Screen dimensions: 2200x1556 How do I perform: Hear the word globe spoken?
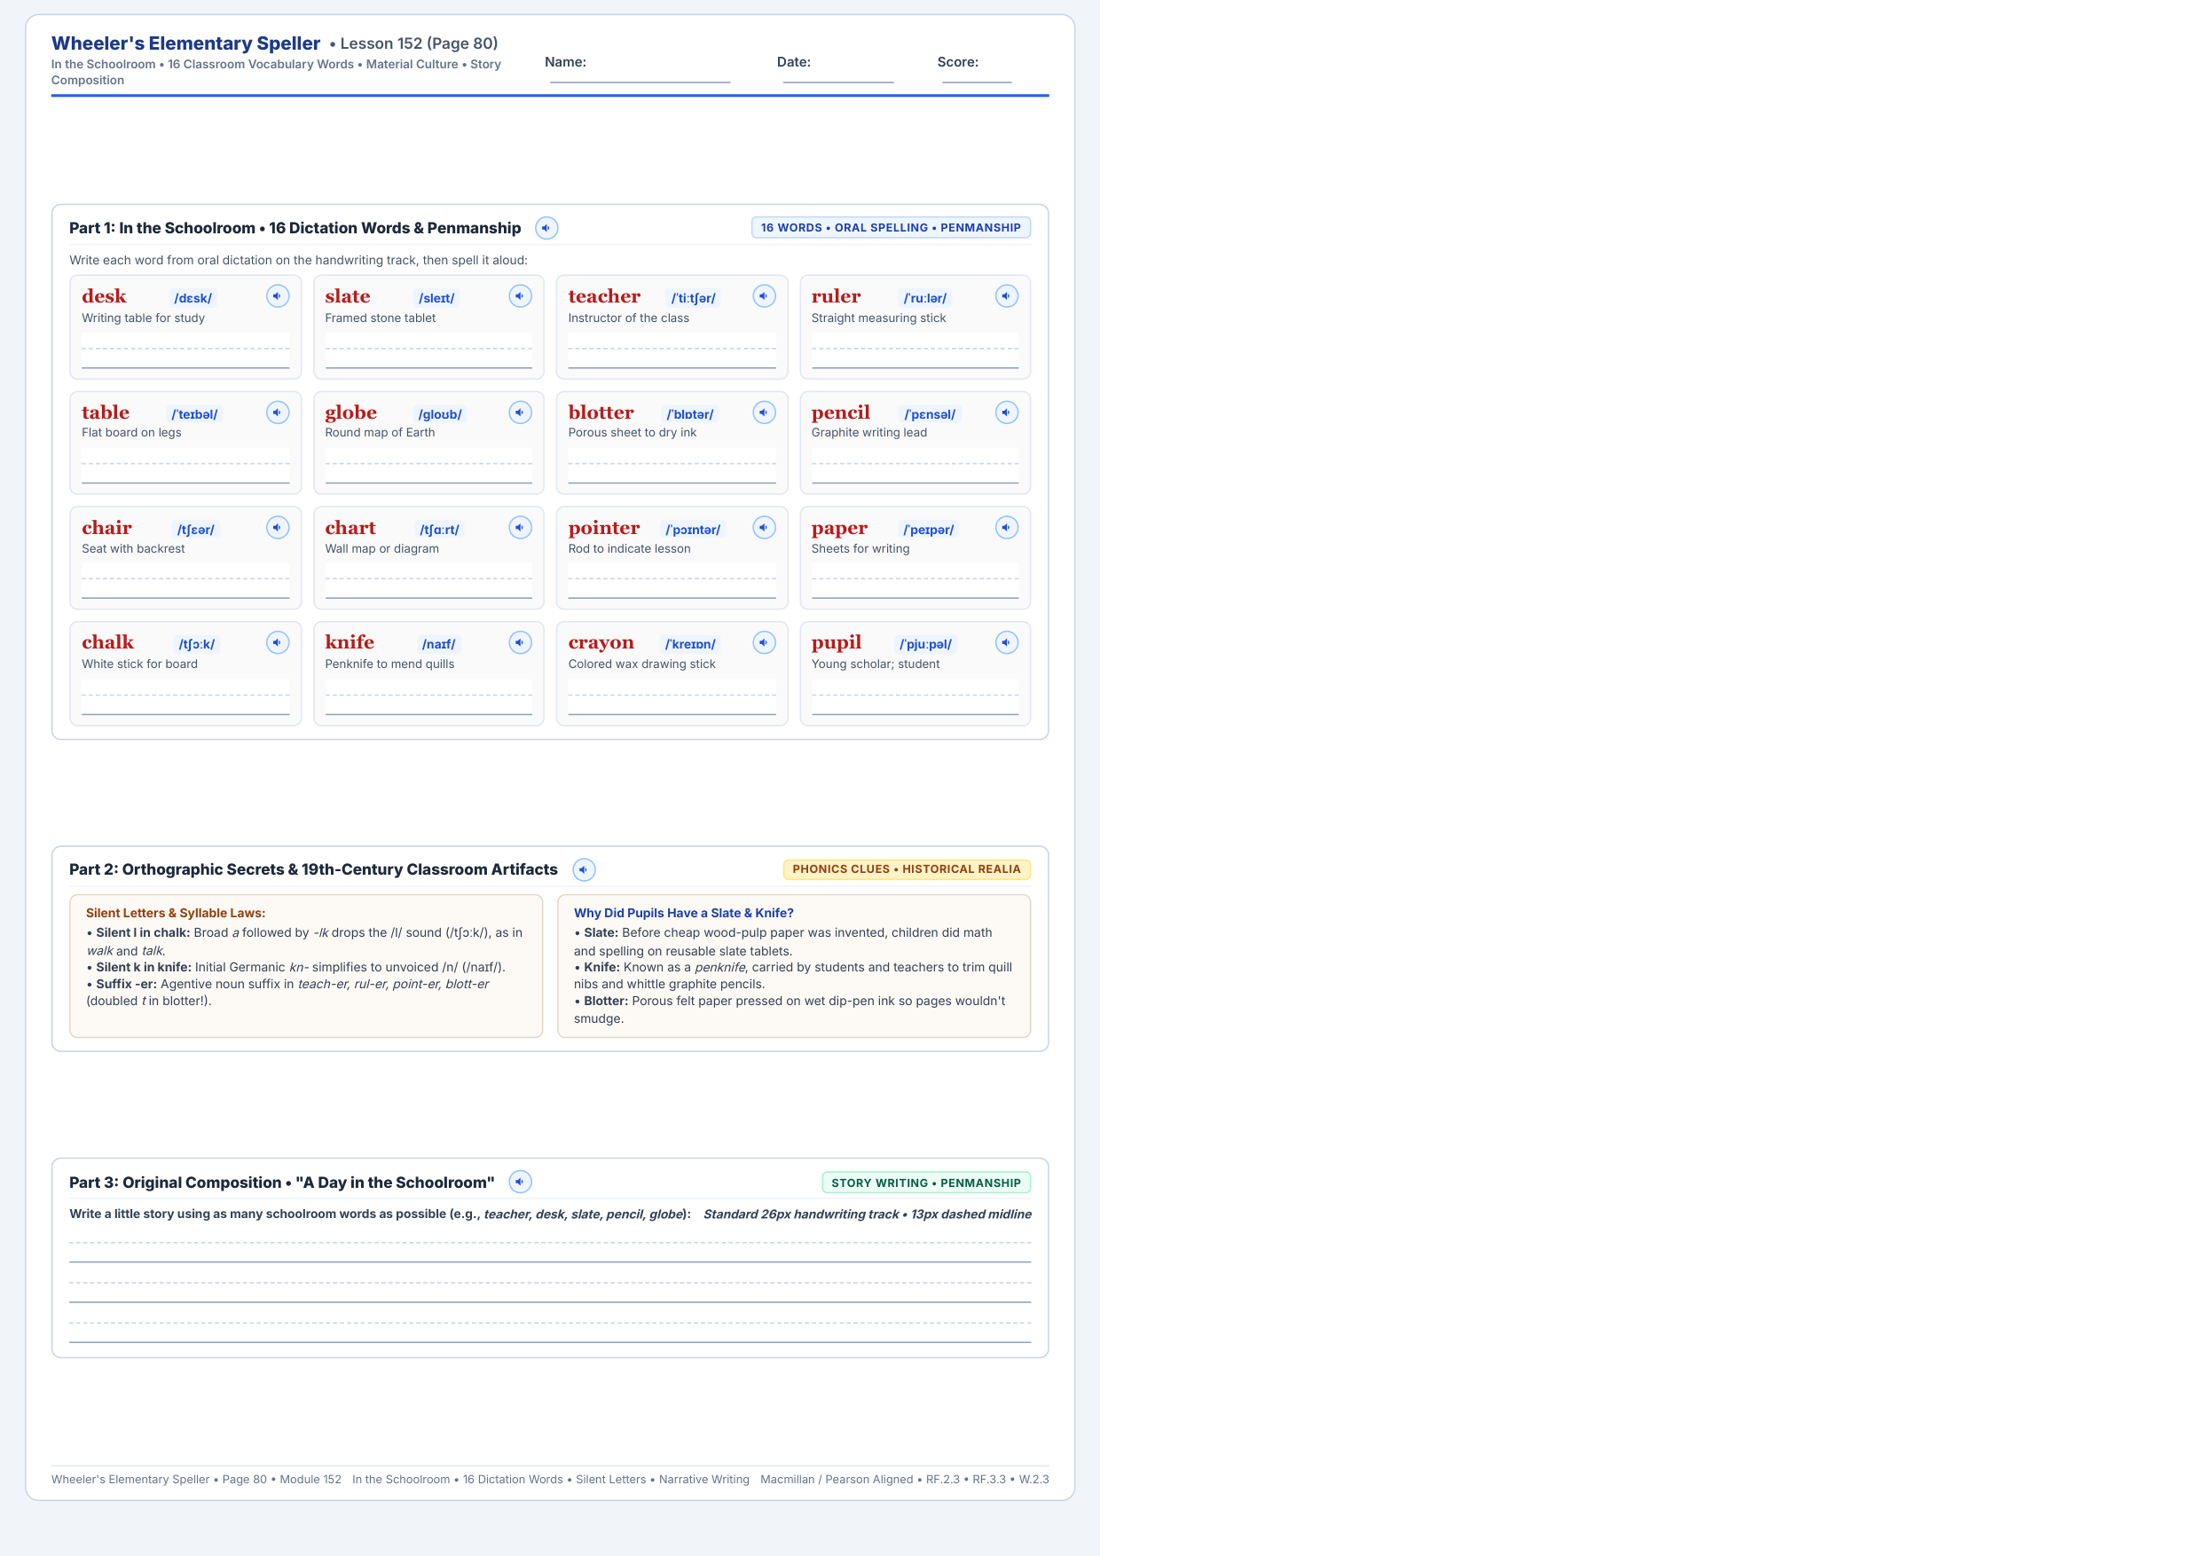(521, 412)
